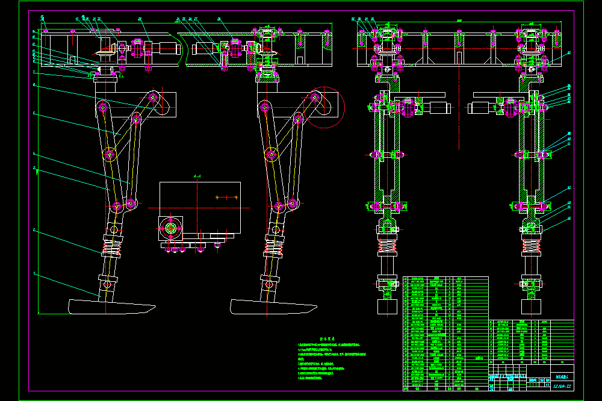The width and height of the screenshot is (602, 401).
Task: Click the yellow-circled knee joint on the leftmost leg
Action: click(110, 154)
